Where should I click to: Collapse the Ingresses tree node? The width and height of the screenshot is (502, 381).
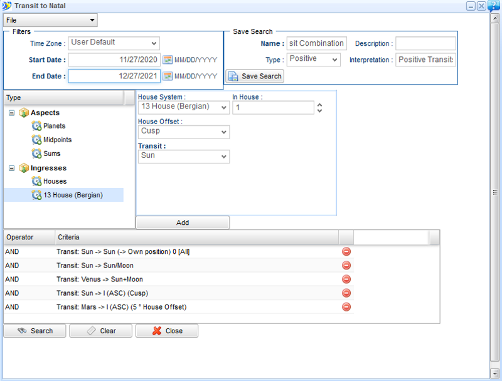[12, 168]
